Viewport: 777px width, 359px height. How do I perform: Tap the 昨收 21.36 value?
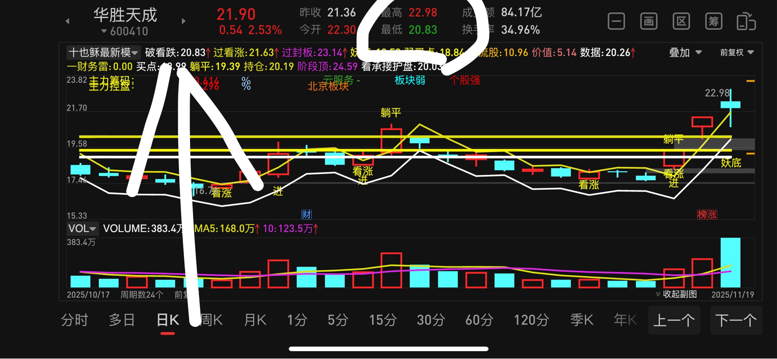341,13
